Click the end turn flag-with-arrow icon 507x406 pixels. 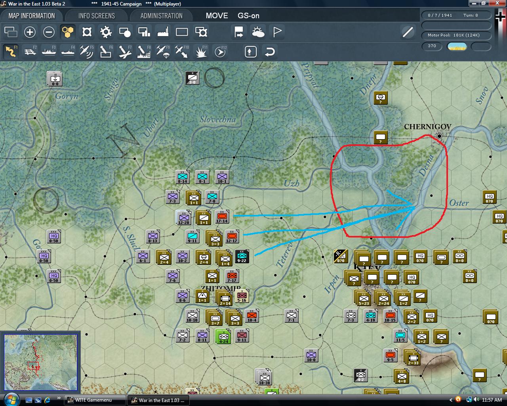click(239, 32)
